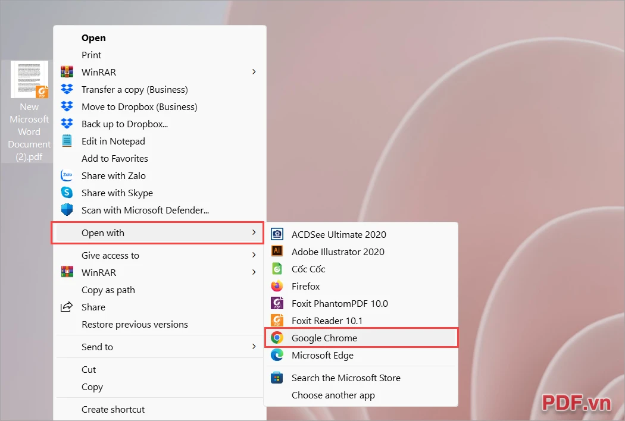Expand the Open with submenu arrow
The image size is (625, 421).
pos(254,233)
